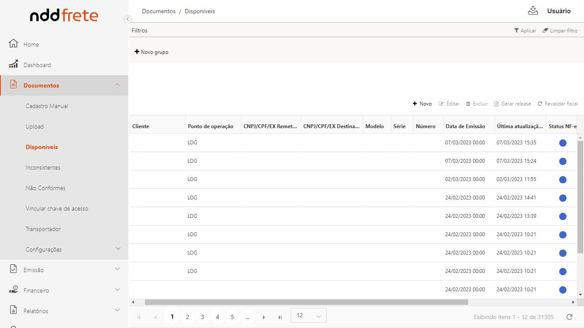Click the Aplicar filter funnel icon

(x=516, y=31)
